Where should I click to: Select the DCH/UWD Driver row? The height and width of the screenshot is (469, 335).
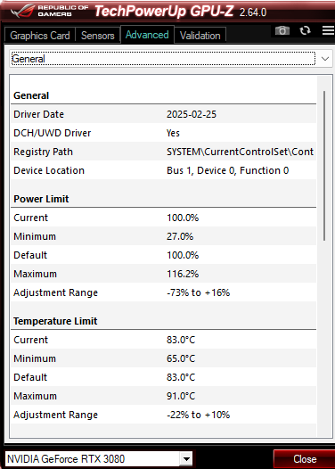click(x=163, y=133)
